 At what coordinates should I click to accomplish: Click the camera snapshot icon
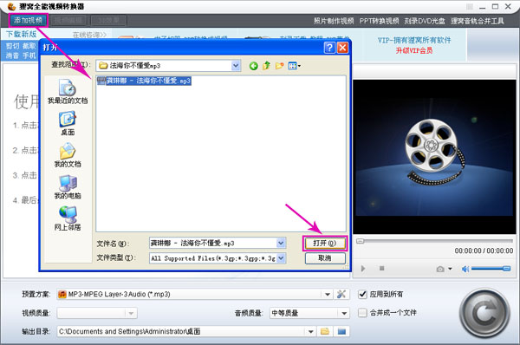point(440,269)
